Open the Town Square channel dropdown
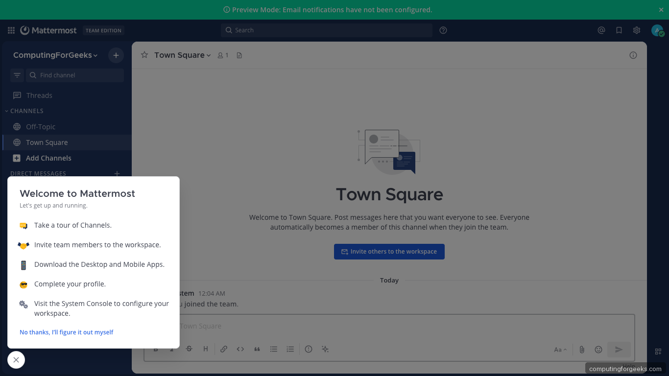 point(182,55)
